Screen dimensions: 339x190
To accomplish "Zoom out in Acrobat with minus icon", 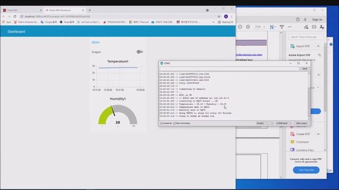I will tap(240, 27).
